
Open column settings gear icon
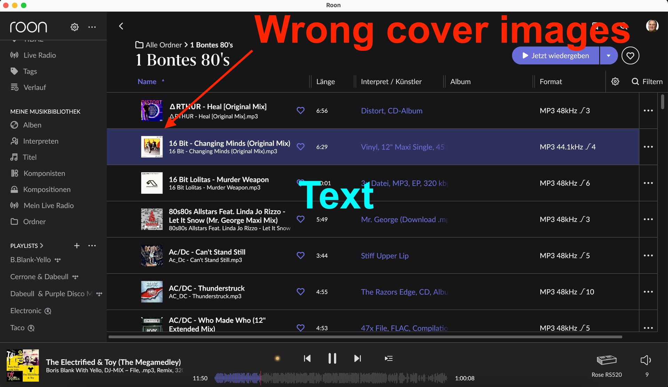coord(615,82)
